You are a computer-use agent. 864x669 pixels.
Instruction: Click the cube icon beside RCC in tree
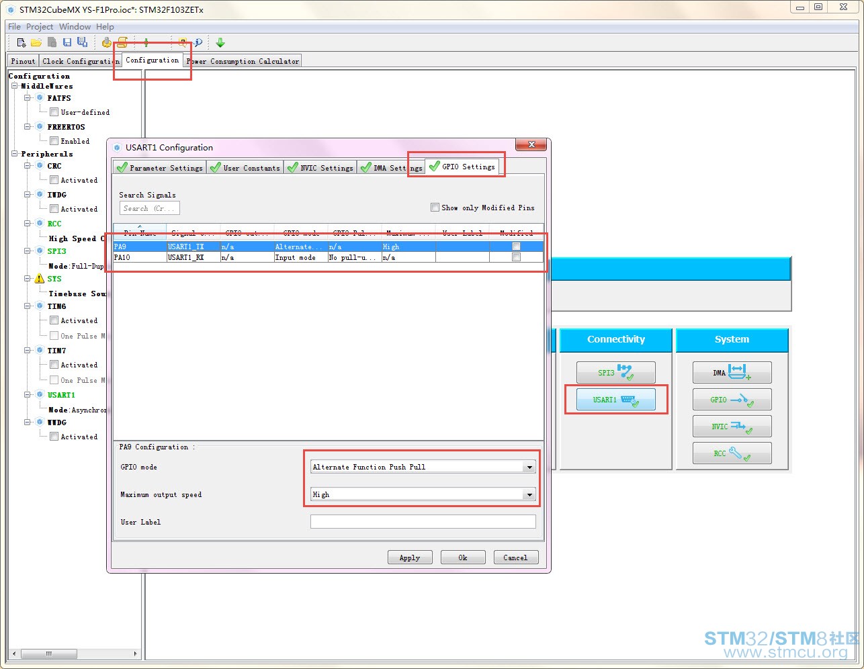pos(40,224)
